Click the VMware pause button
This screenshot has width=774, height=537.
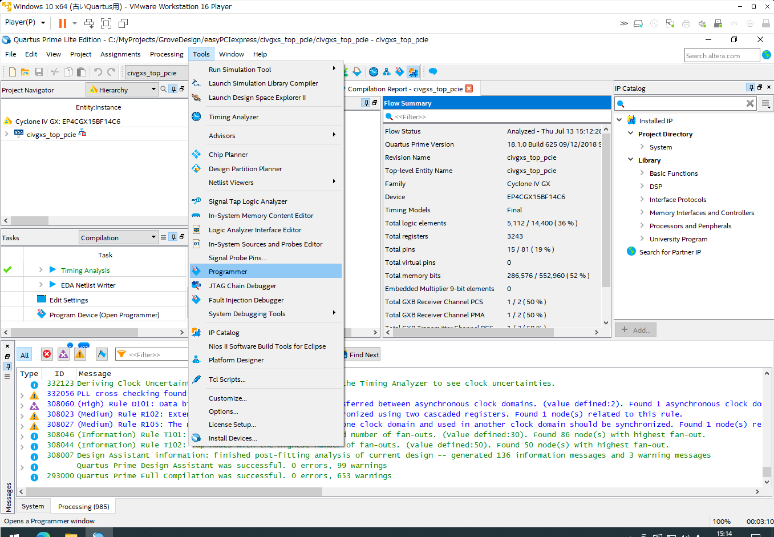tap(63, 23)
